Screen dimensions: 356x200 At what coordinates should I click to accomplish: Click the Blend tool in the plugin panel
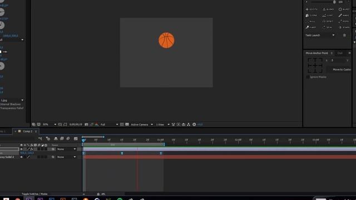[328, 9]
